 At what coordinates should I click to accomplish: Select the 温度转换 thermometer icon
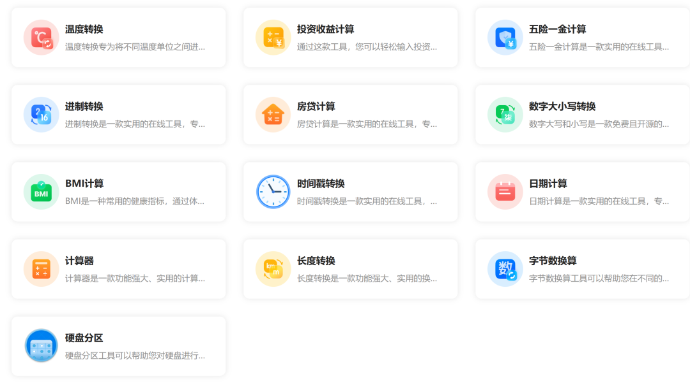coord(41,37)
